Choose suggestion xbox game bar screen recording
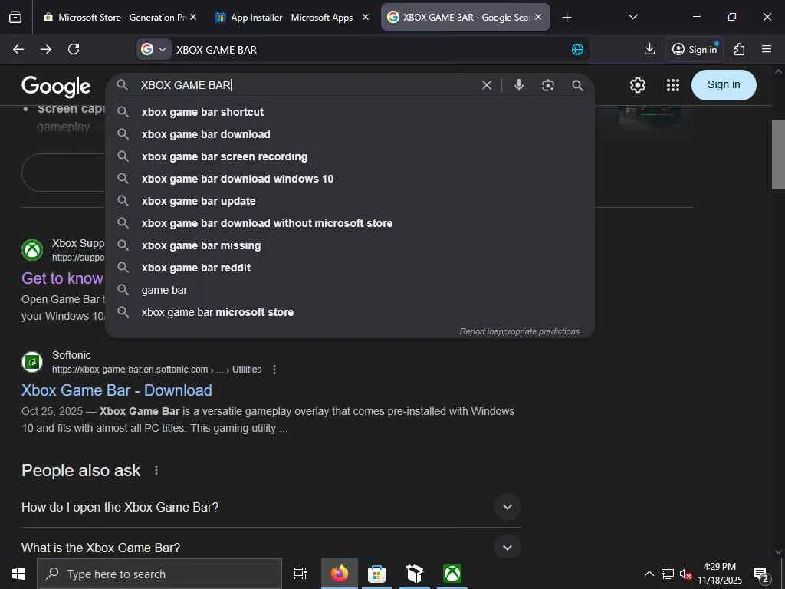This screenshot has height=589, width=785. point(350,156)
